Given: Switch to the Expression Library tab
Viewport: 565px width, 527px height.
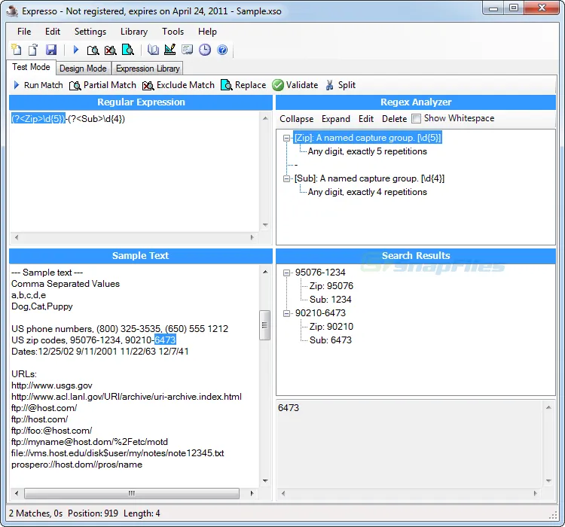Looking at the screenshot, I should pos(148,69).
